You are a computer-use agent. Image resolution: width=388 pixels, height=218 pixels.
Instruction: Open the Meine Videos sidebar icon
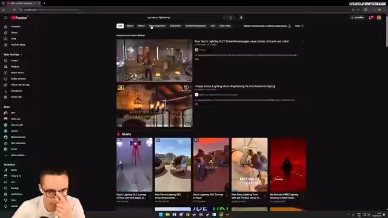pyautogui.click(x=5, y=73)
